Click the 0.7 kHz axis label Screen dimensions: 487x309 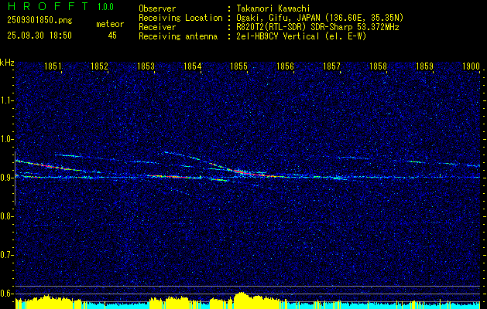6,255
